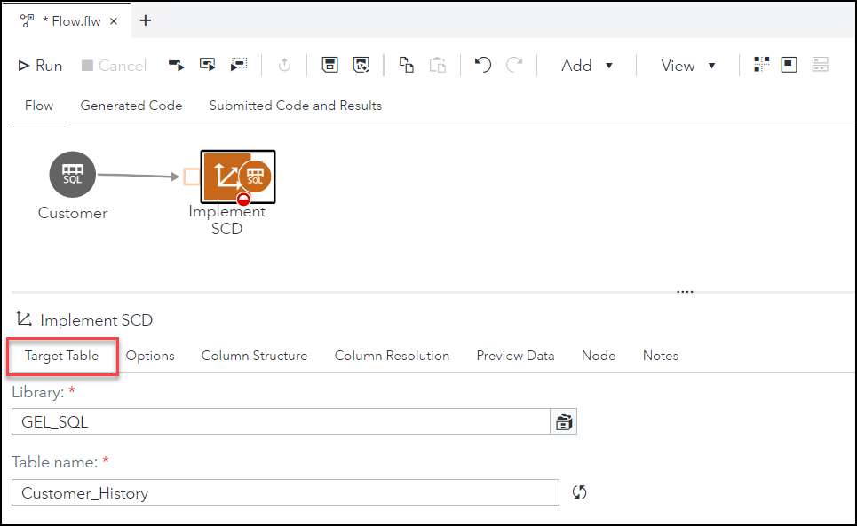Click the Table name input field
This screenshot has width=857, height=526.
(x=285, y=492)
